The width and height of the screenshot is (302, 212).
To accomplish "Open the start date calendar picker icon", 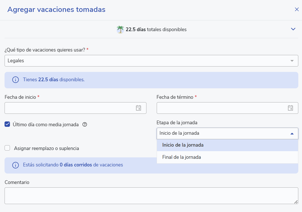I will click(139, 108).
